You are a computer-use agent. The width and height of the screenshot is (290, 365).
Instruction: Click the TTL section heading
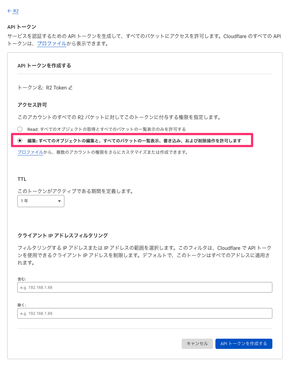click(x=22, y=179)
